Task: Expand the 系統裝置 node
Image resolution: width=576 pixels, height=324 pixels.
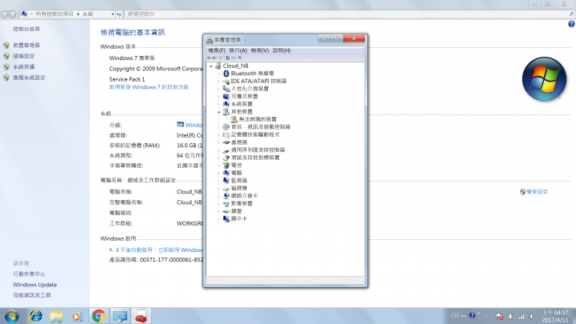Action: coord(219,104)
